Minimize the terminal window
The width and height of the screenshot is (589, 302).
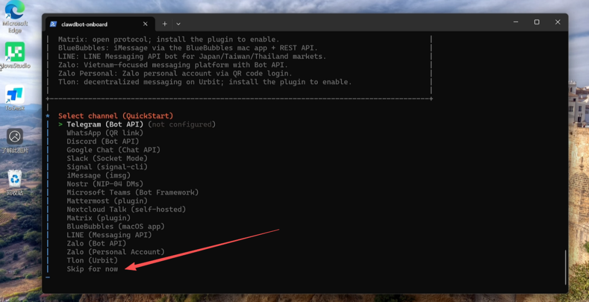pos(516,22)
